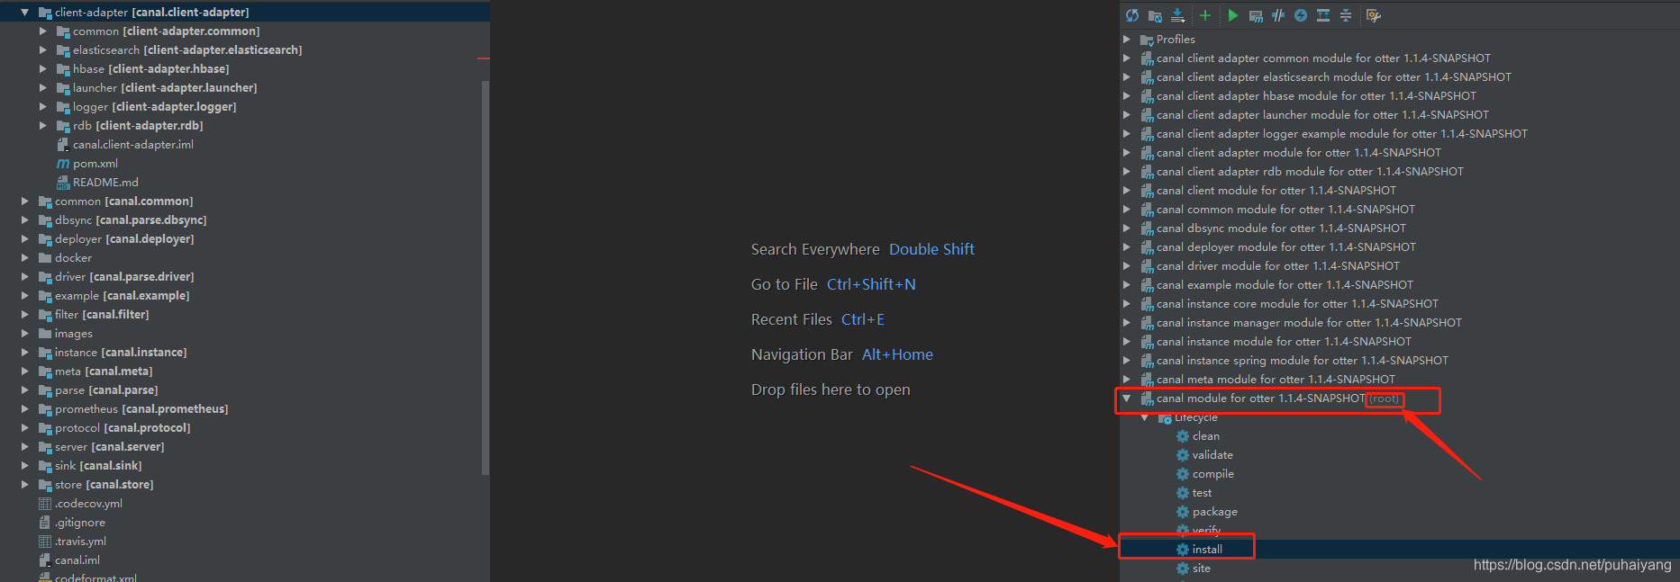Click the Execute Maven Goal icon

1256,15
